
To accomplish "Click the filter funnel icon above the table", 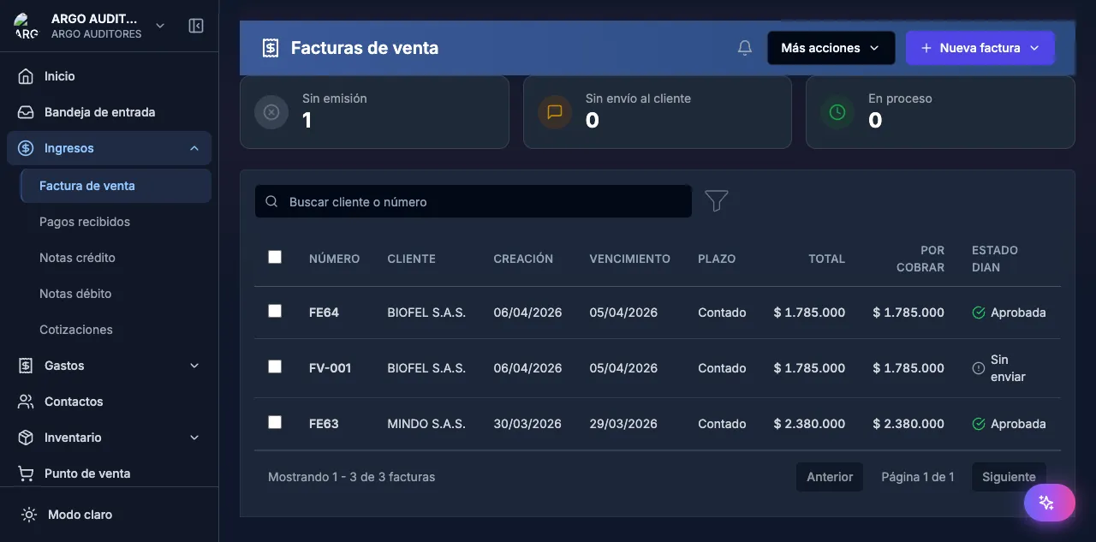I will (716, 200).
